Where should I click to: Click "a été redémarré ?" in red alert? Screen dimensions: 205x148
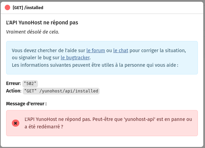pyautogui.click(x=44, y=127)
